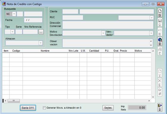This screenshot has width=167, height=114.
Task: Click the Serie input field
Action: 19,32
